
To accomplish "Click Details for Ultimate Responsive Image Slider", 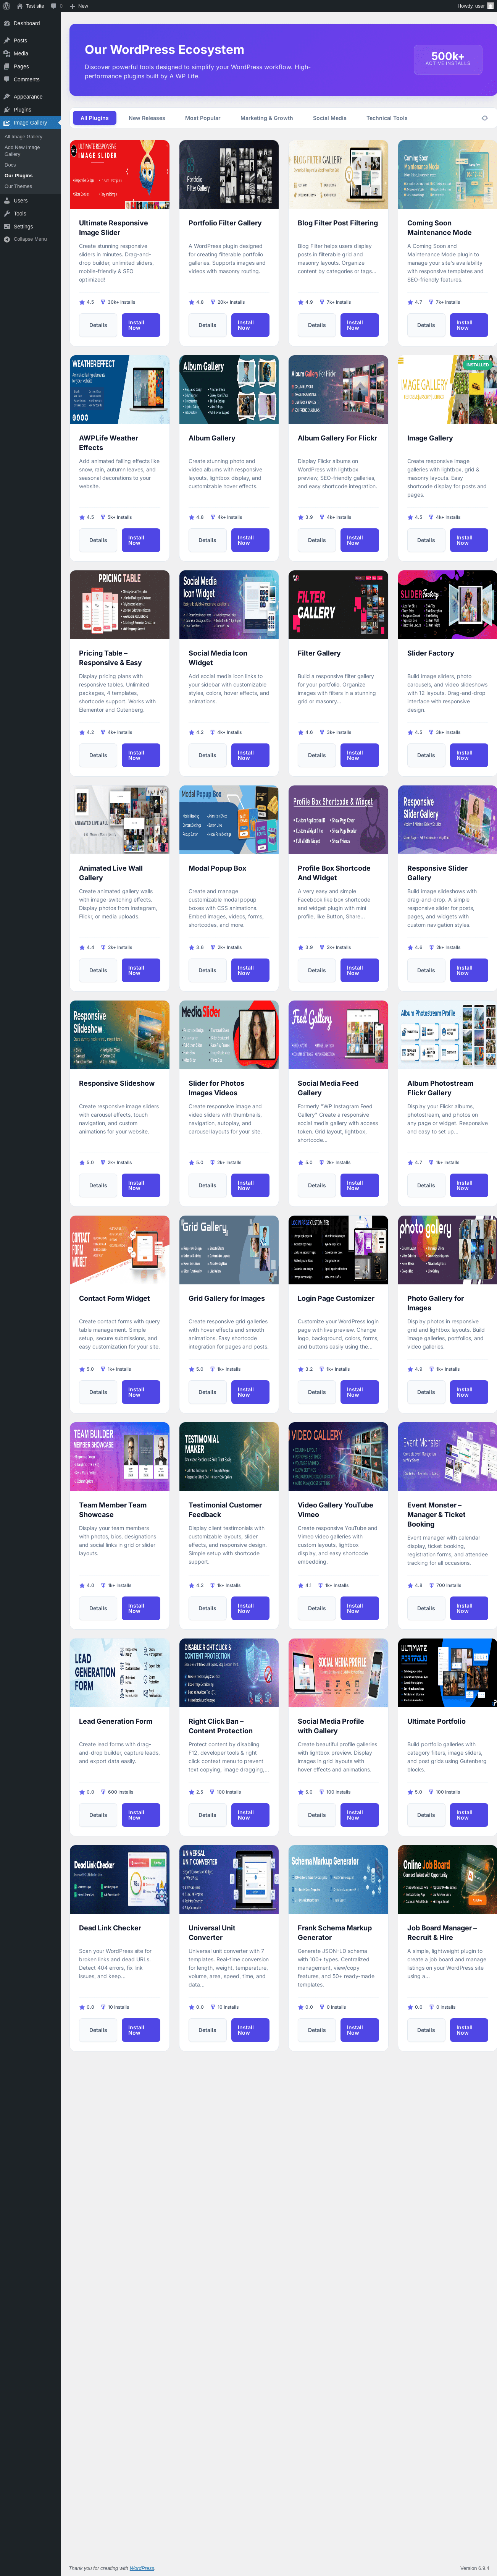I will tap(98, 325).
